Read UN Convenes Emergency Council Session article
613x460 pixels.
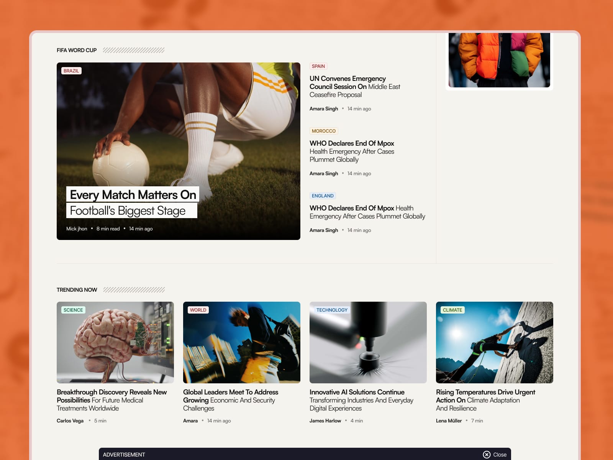(355, 87)
